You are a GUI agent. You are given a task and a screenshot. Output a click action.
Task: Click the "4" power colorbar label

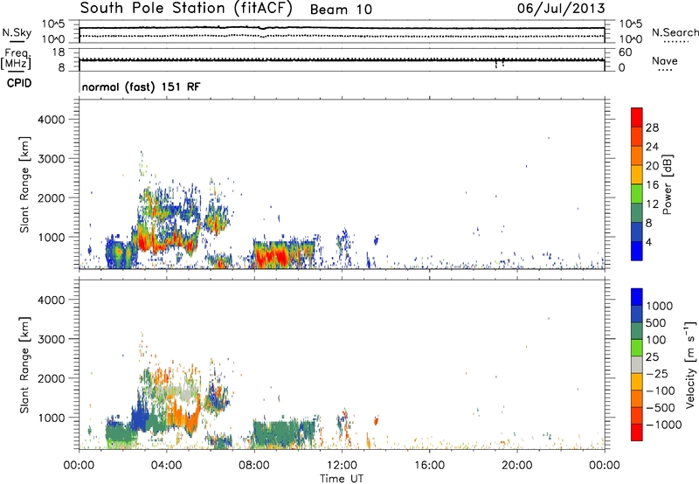click(648, 242)
